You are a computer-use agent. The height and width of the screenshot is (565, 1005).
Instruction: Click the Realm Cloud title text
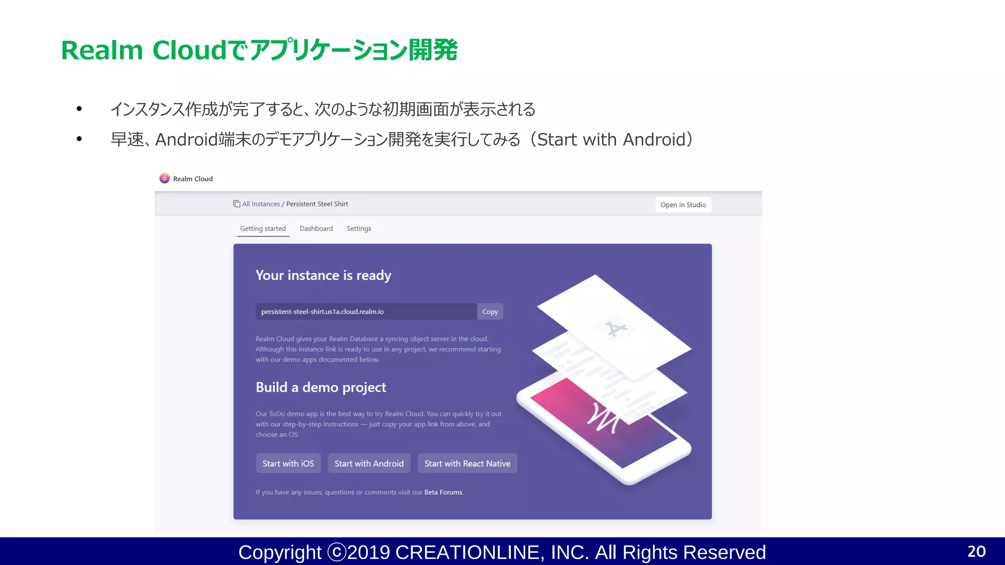[x=193, y=179]
